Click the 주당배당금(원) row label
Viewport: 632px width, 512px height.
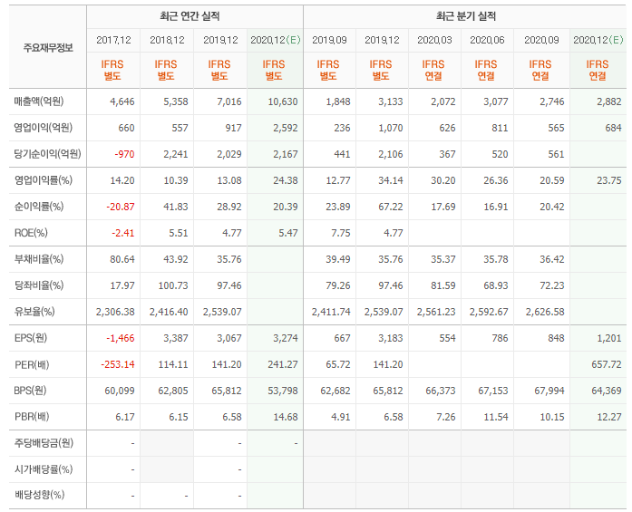(x=44, y=443)
